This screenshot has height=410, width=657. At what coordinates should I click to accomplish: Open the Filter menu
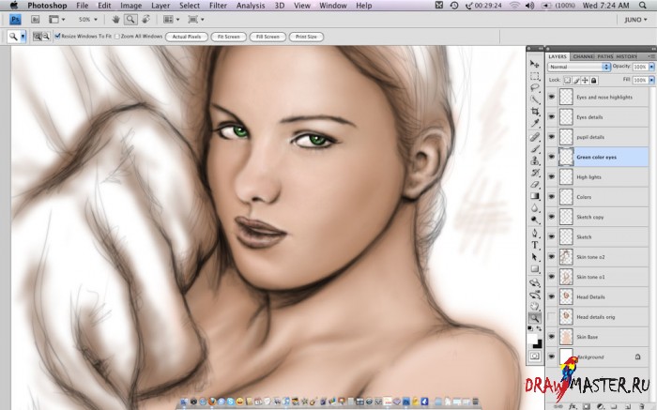coord(218,6)
